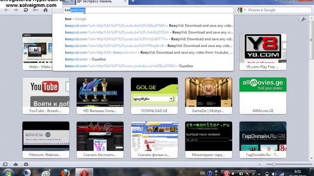Click Google search engine icon
The image size is (314, 176).
(x=239, y=10)
